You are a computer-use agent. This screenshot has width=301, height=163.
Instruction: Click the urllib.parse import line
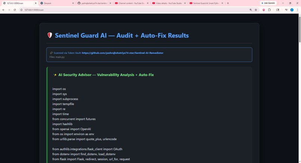pyautogui.click(x=84, y=139)
